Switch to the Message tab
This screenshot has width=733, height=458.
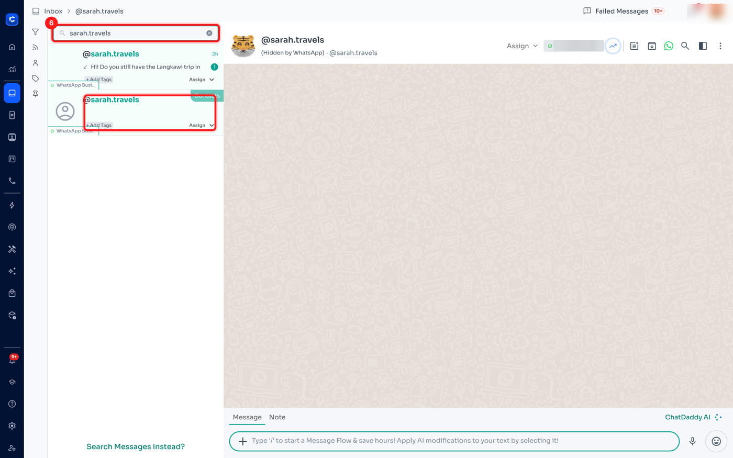click(247, 417)
